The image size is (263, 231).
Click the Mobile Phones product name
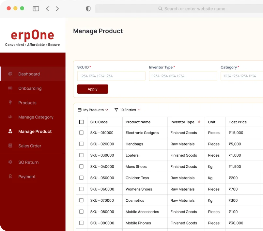coord(138,223)
